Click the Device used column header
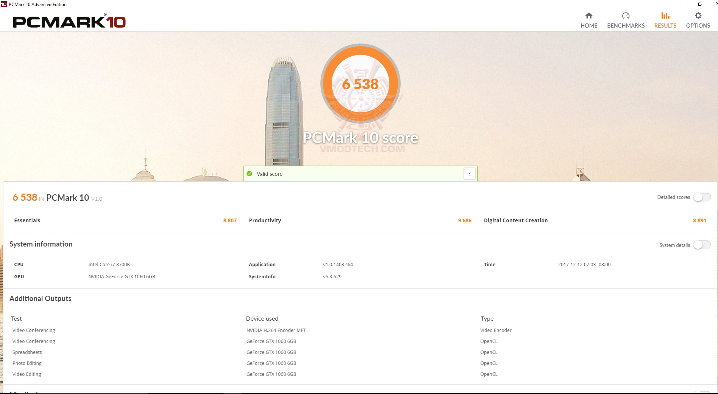Viewport: 718px width, 394px height. [x=262, y=318]
